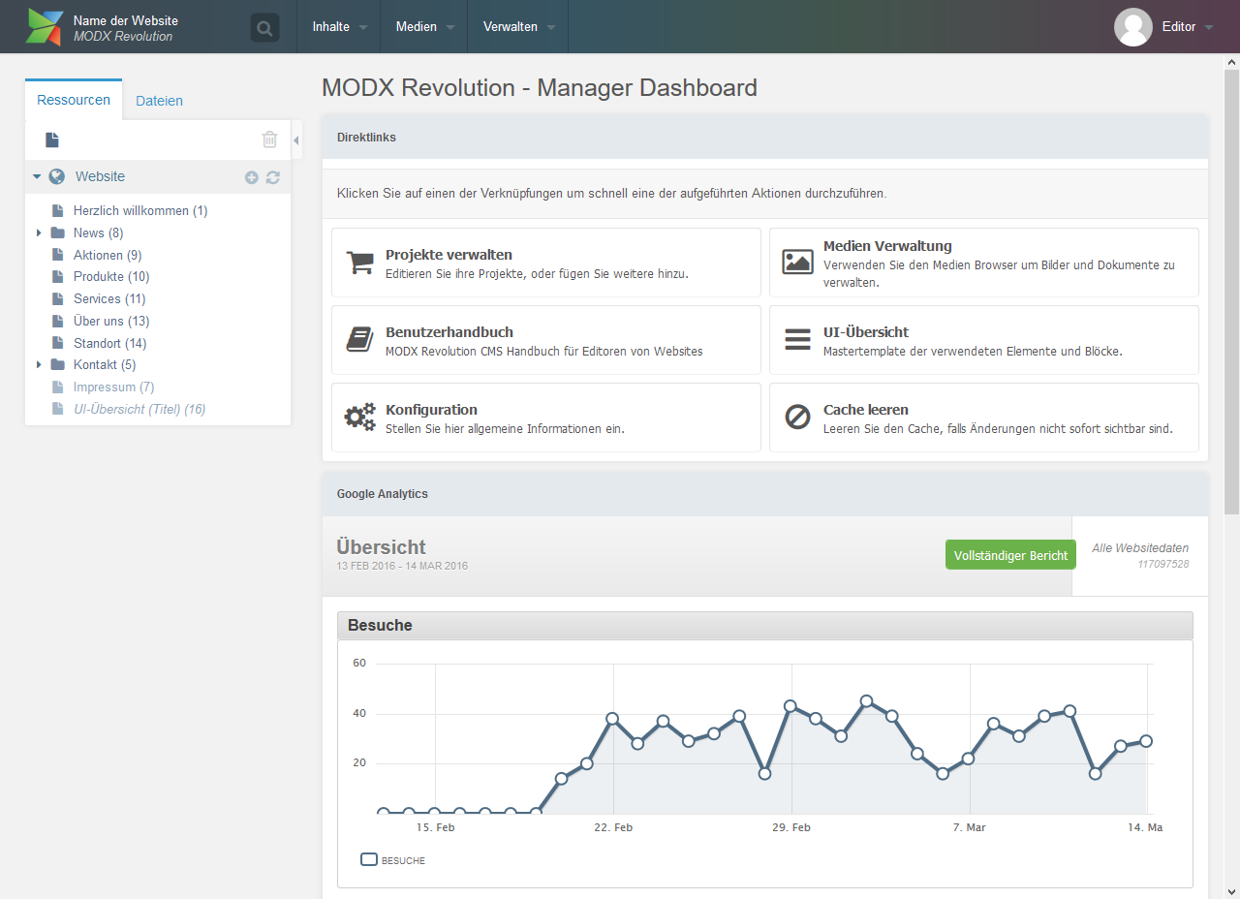Click the trash icon in the resource panel
The height and width of the screenshot is (899, 1240).
pyautogui.click(x=269, y=139)
